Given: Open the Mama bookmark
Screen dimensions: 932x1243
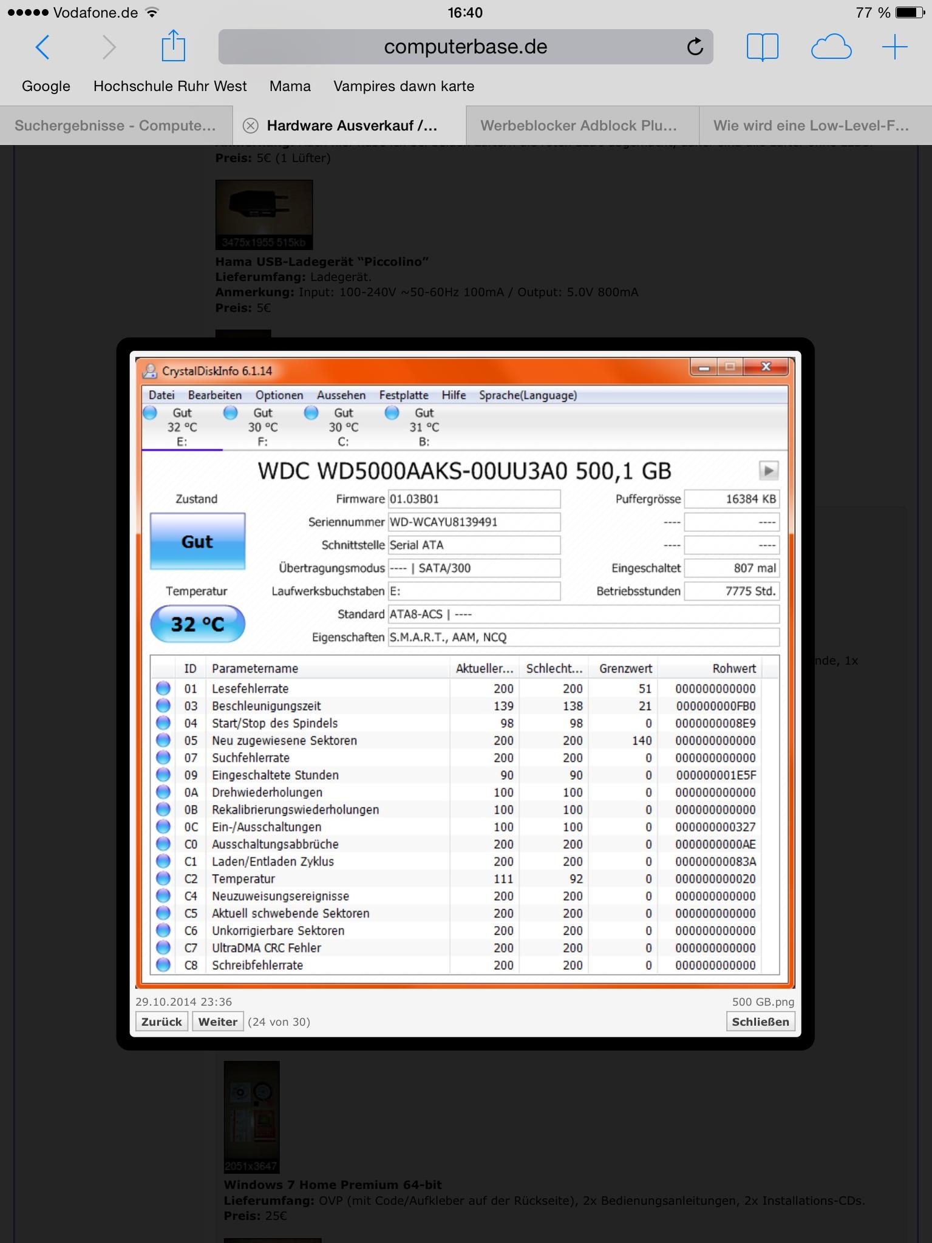Looking at the screenshot, I should (290, 86).
